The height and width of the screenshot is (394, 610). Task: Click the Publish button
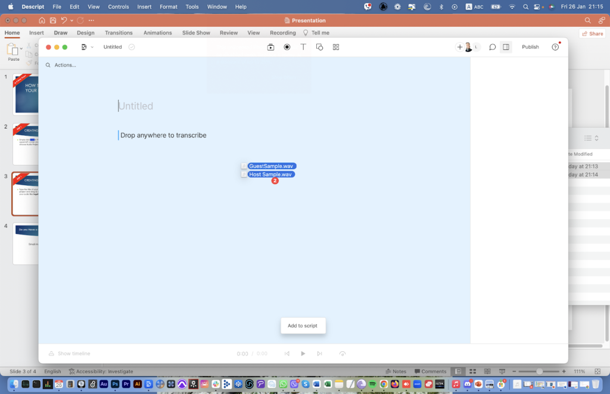point(530,47)
